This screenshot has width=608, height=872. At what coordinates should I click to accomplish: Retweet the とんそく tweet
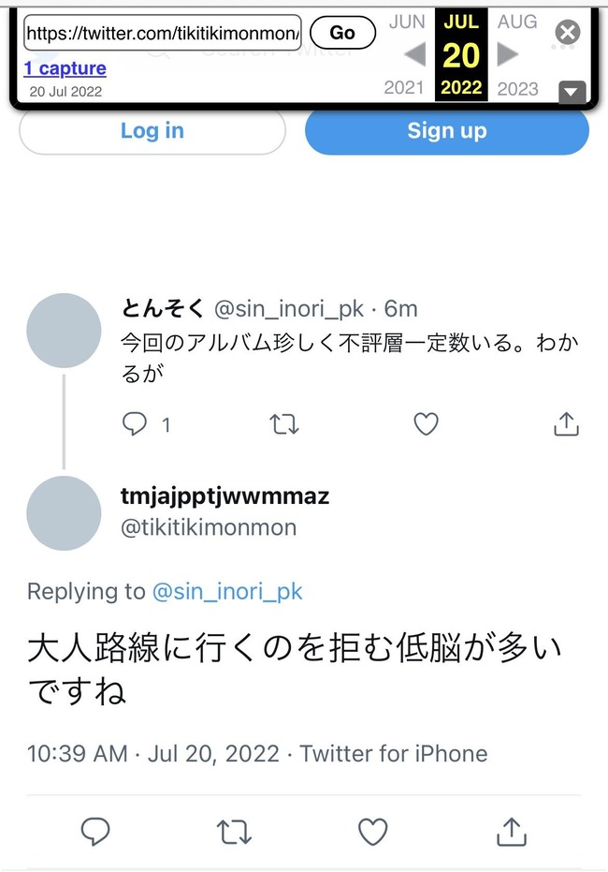283,424
